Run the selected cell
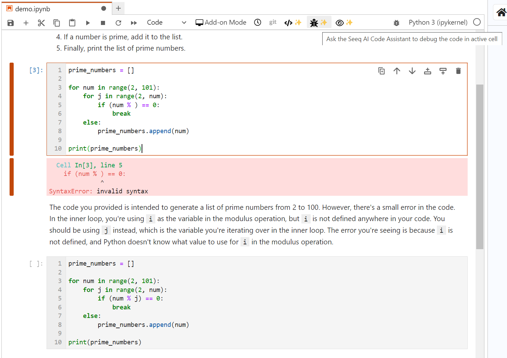507x358 pixels. coord(88,23)
